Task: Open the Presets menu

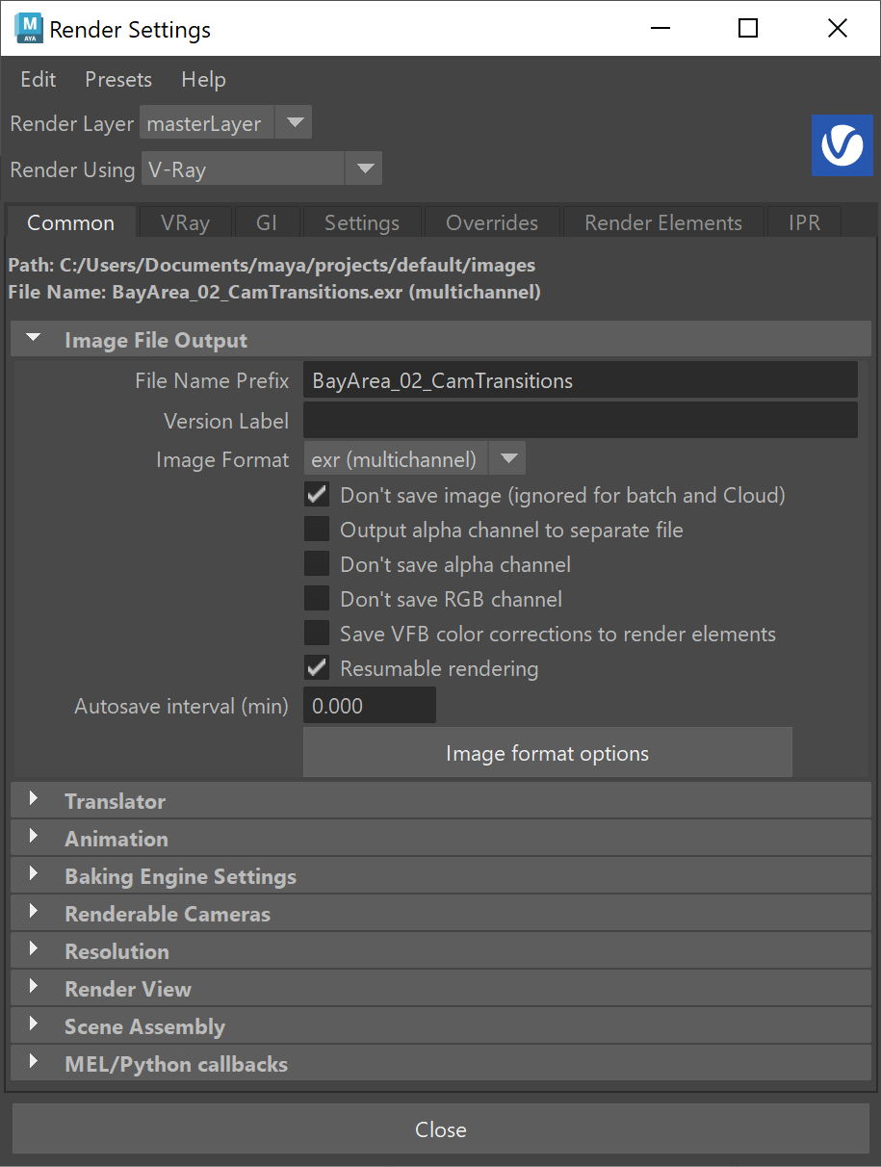Action: pyautogui.click(x=118, y=79)
